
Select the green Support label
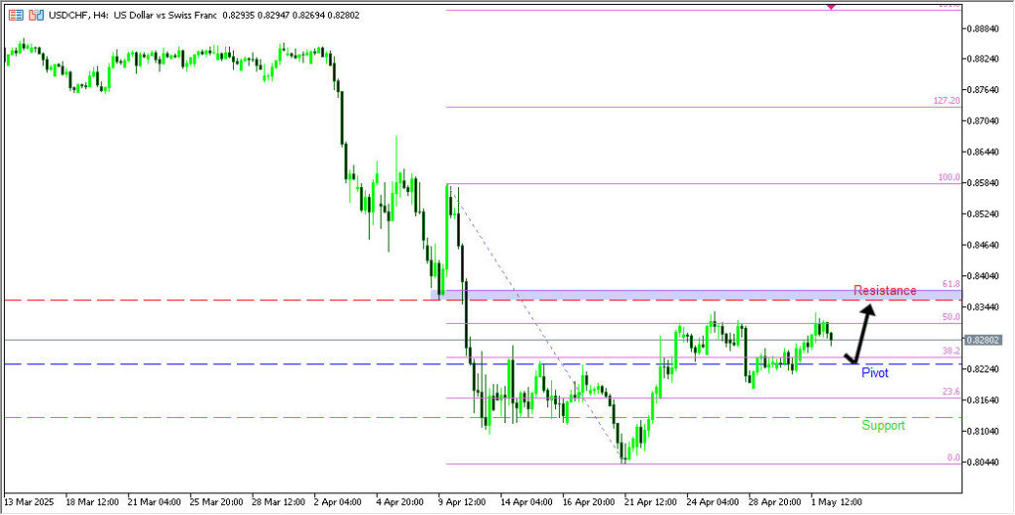coord(882,425)
